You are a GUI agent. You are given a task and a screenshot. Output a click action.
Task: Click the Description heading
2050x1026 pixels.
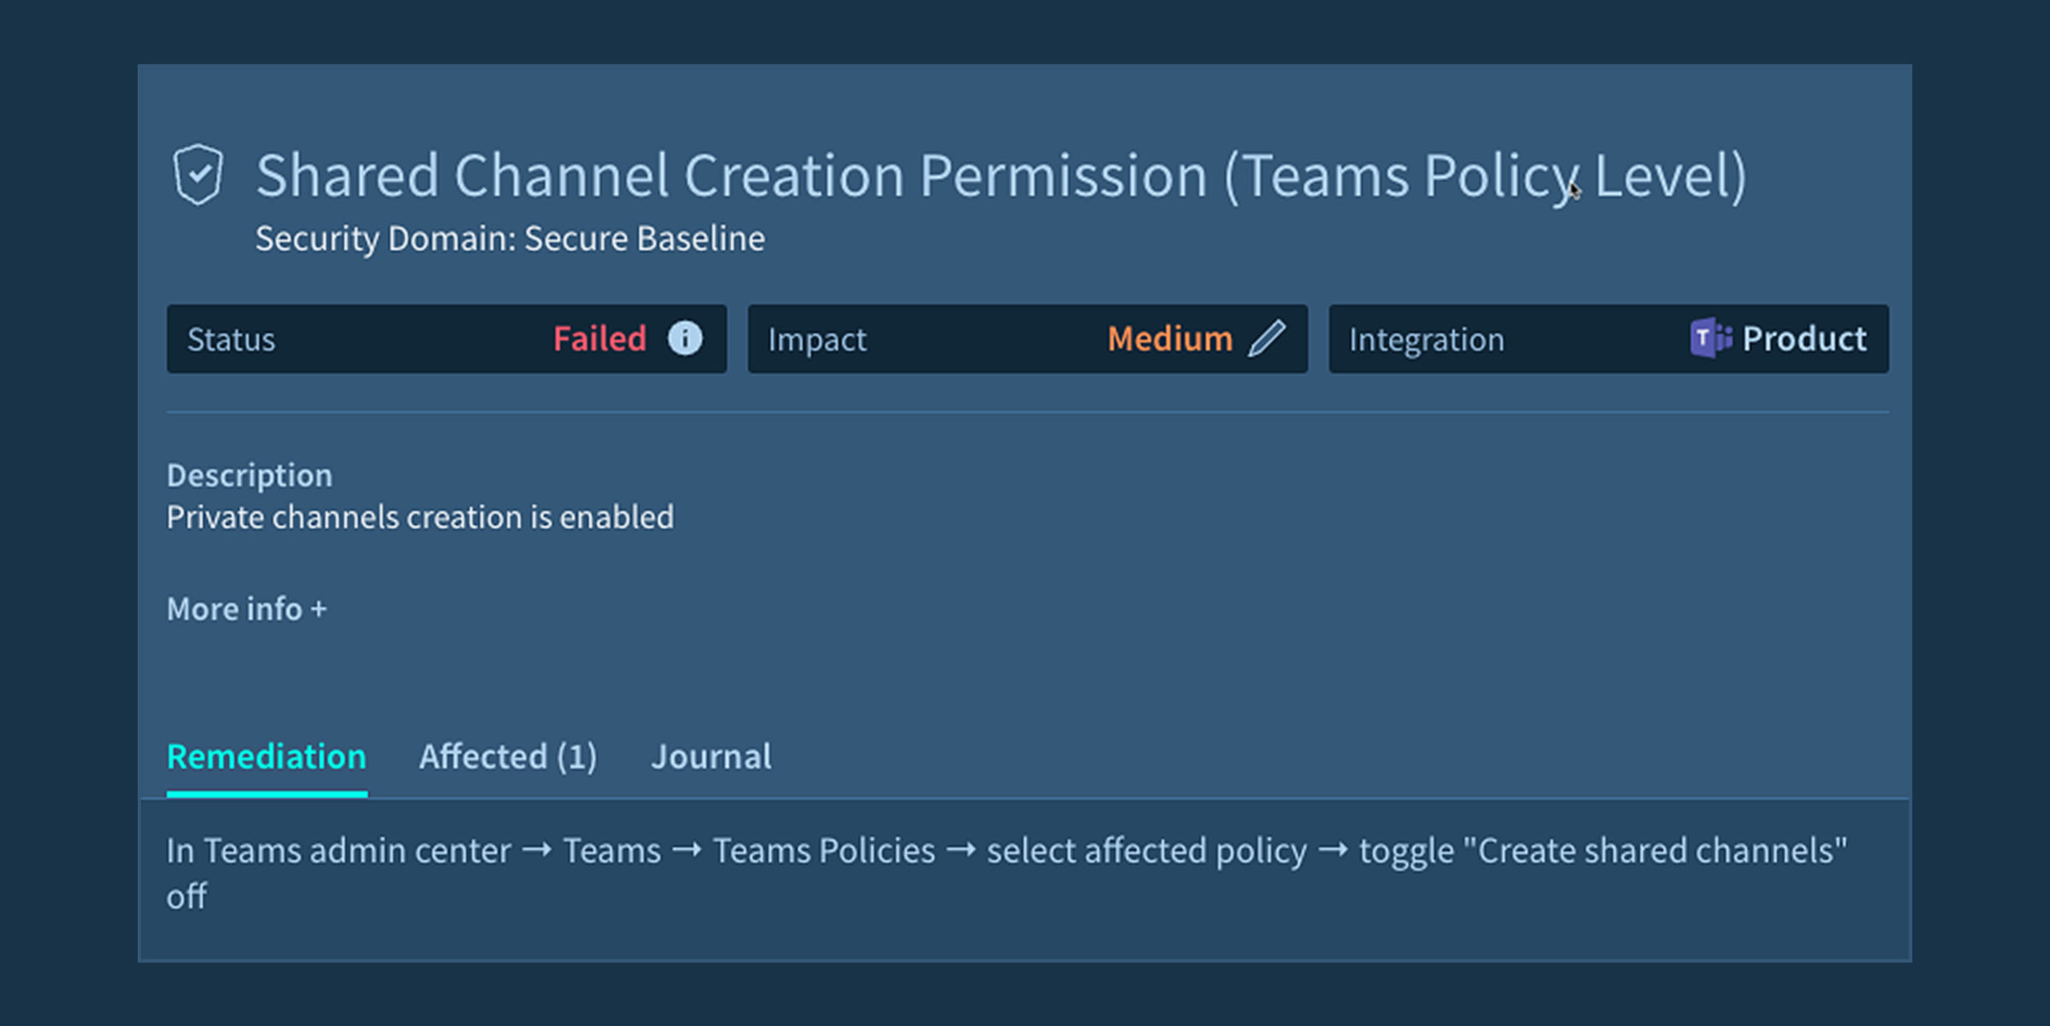point(249,475)
